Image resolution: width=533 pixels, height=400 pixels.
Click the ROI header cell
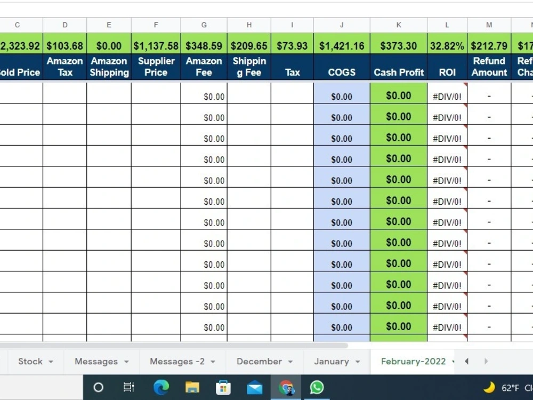pos(447,67)
